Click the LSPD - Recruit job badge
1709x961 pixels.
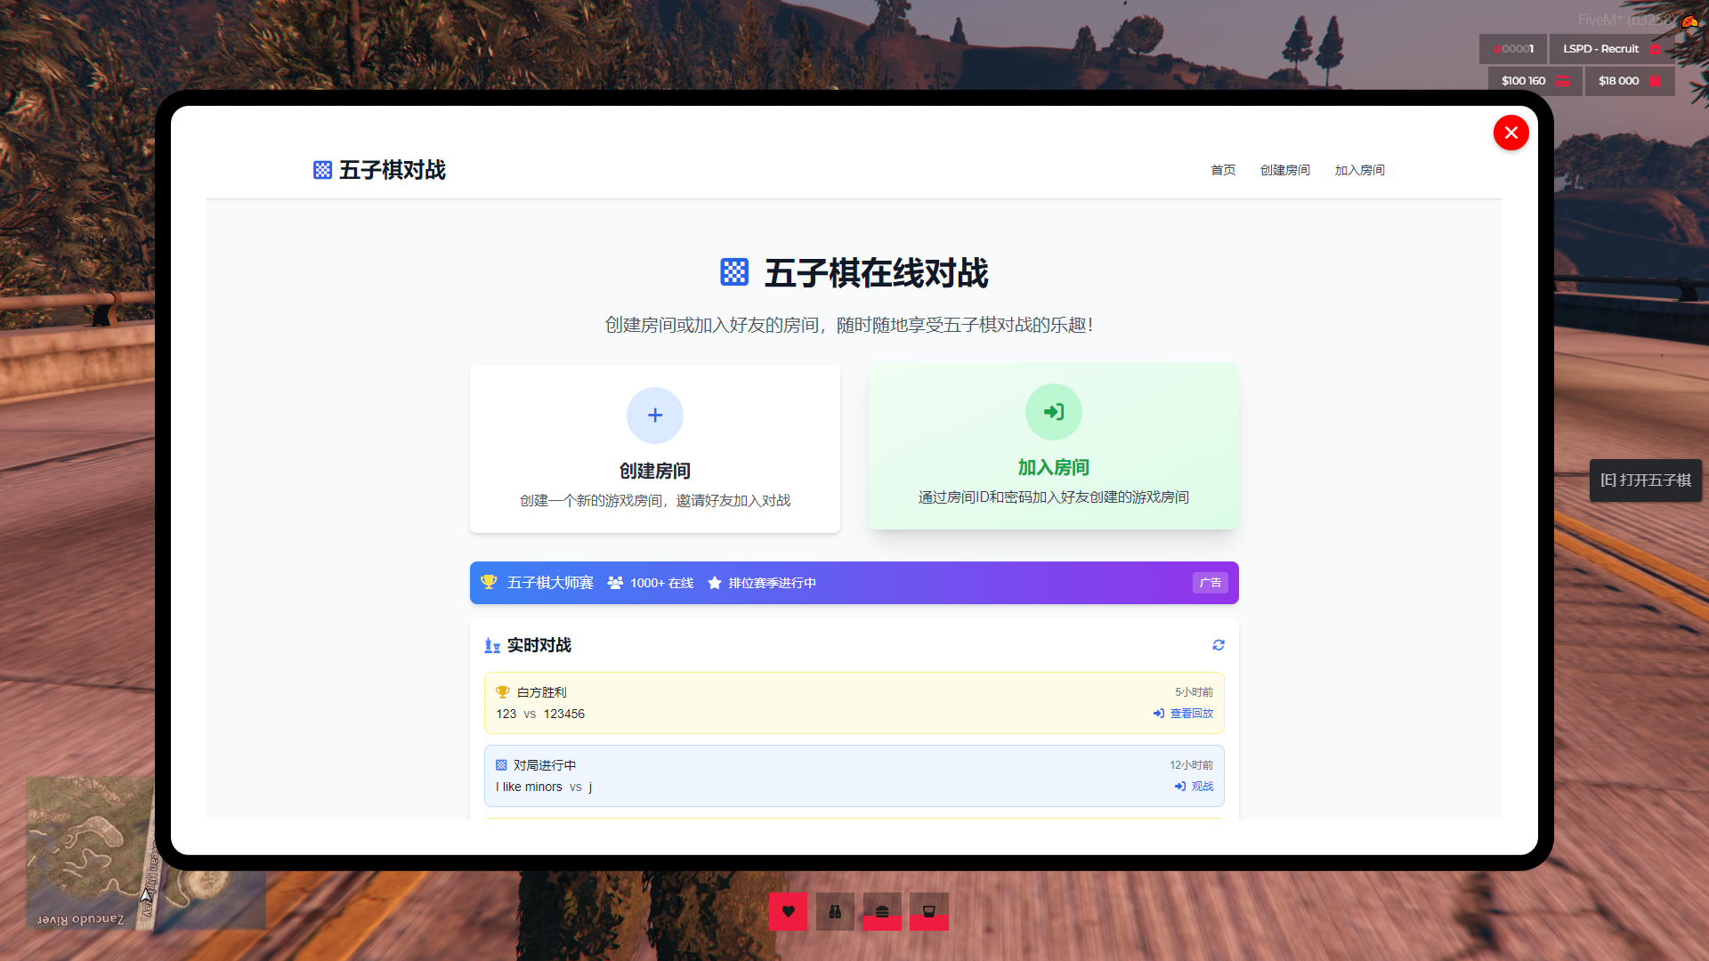coord(1612,49)
